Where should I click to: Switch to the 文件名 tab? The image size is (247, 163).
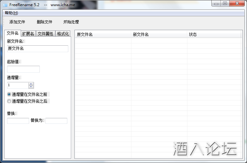pyautogui.click(x=13, y=33)
